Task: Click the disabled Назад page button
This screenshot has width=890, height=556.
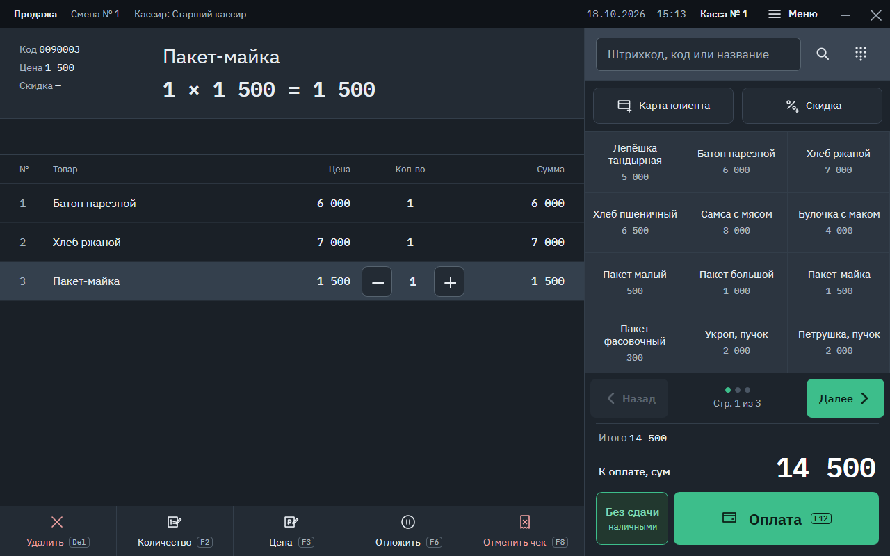Action: (629, 398)
